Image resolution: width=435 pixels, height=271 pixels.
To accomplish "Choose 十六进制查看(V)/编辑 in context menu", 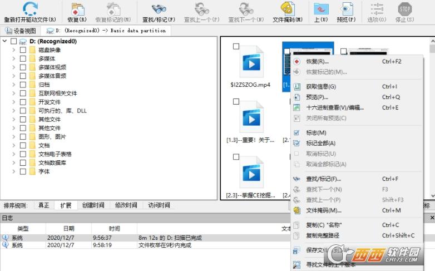I will point(357,108).
